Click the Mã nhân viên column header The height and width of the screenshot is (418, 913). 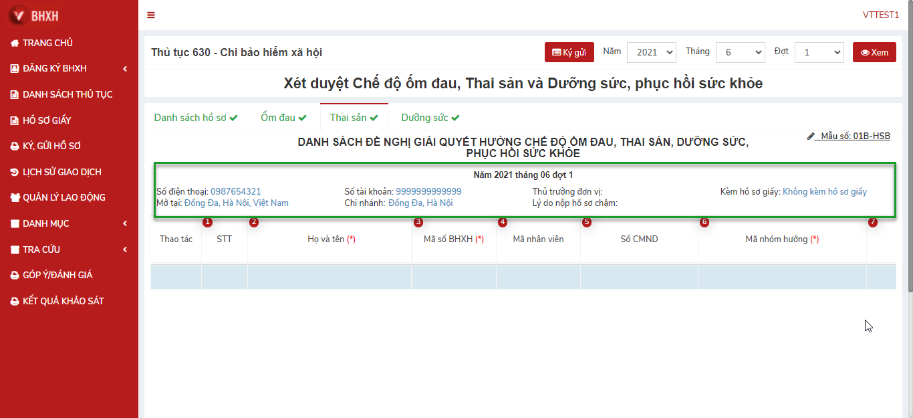point(538,239)
